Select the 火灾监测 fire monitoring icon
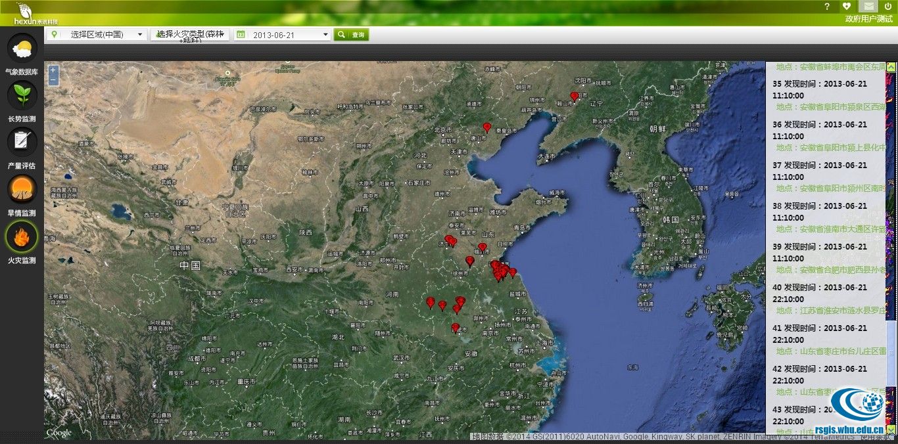This screenshot has height=444, width=898. point(22,236)
